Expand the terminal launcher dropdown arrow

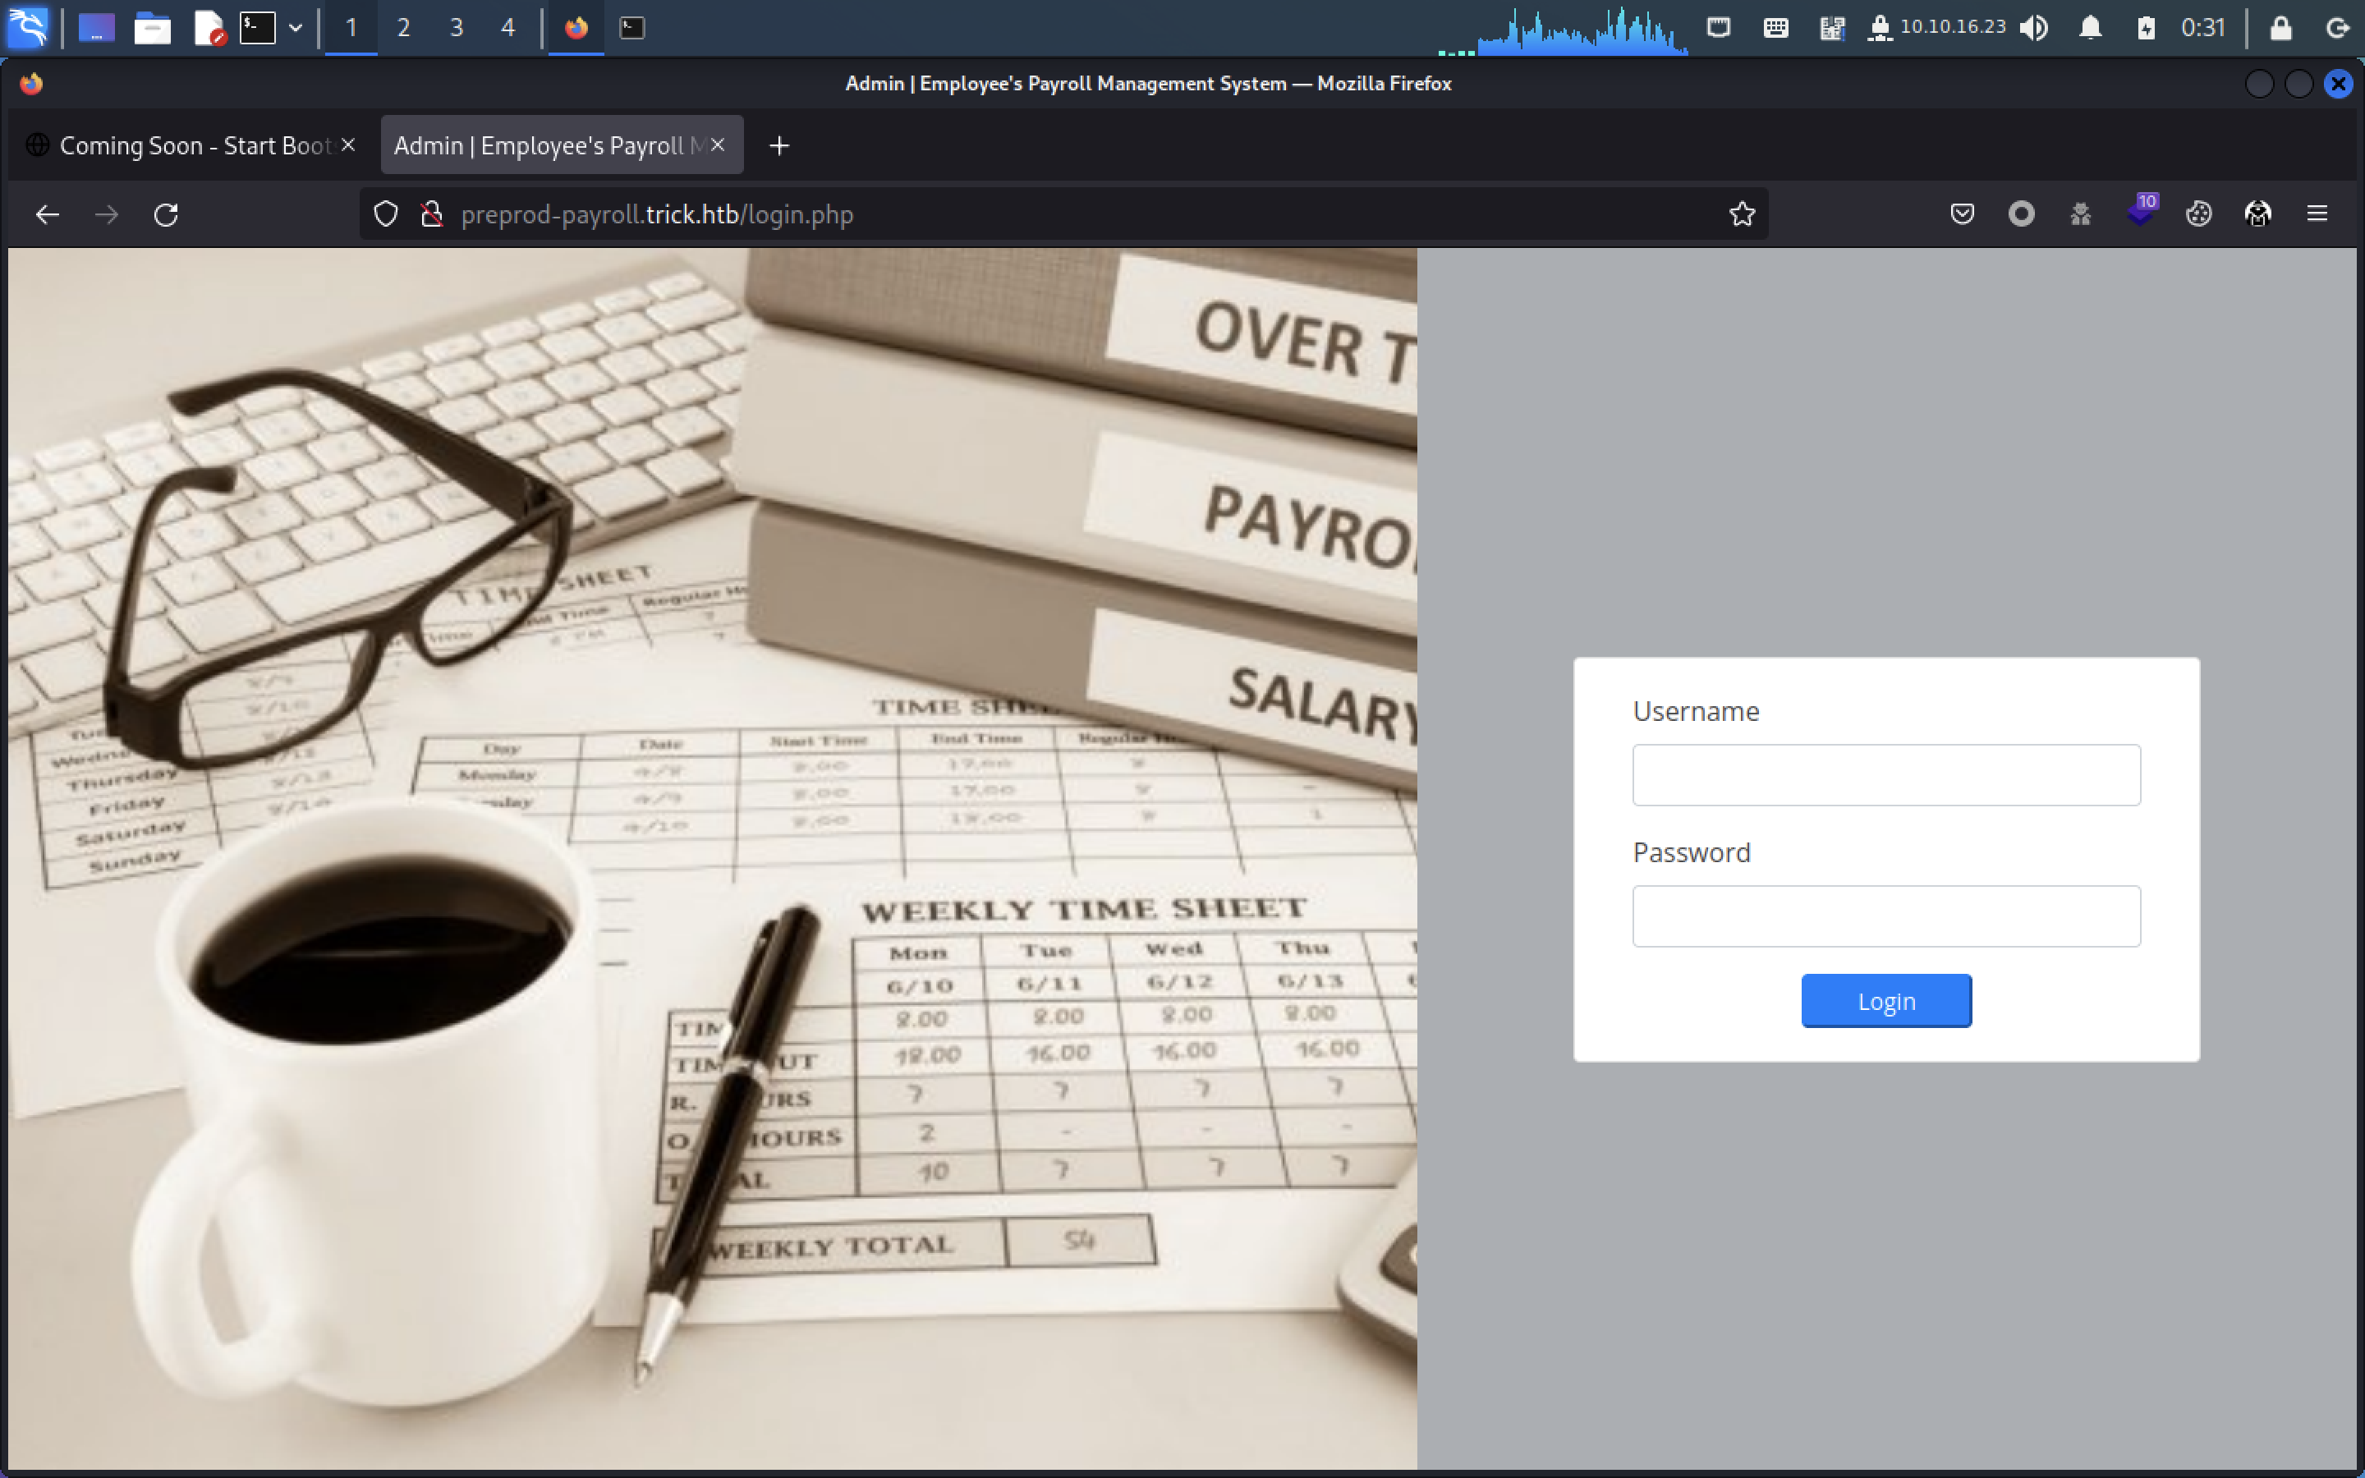click(x=295, y=27)
